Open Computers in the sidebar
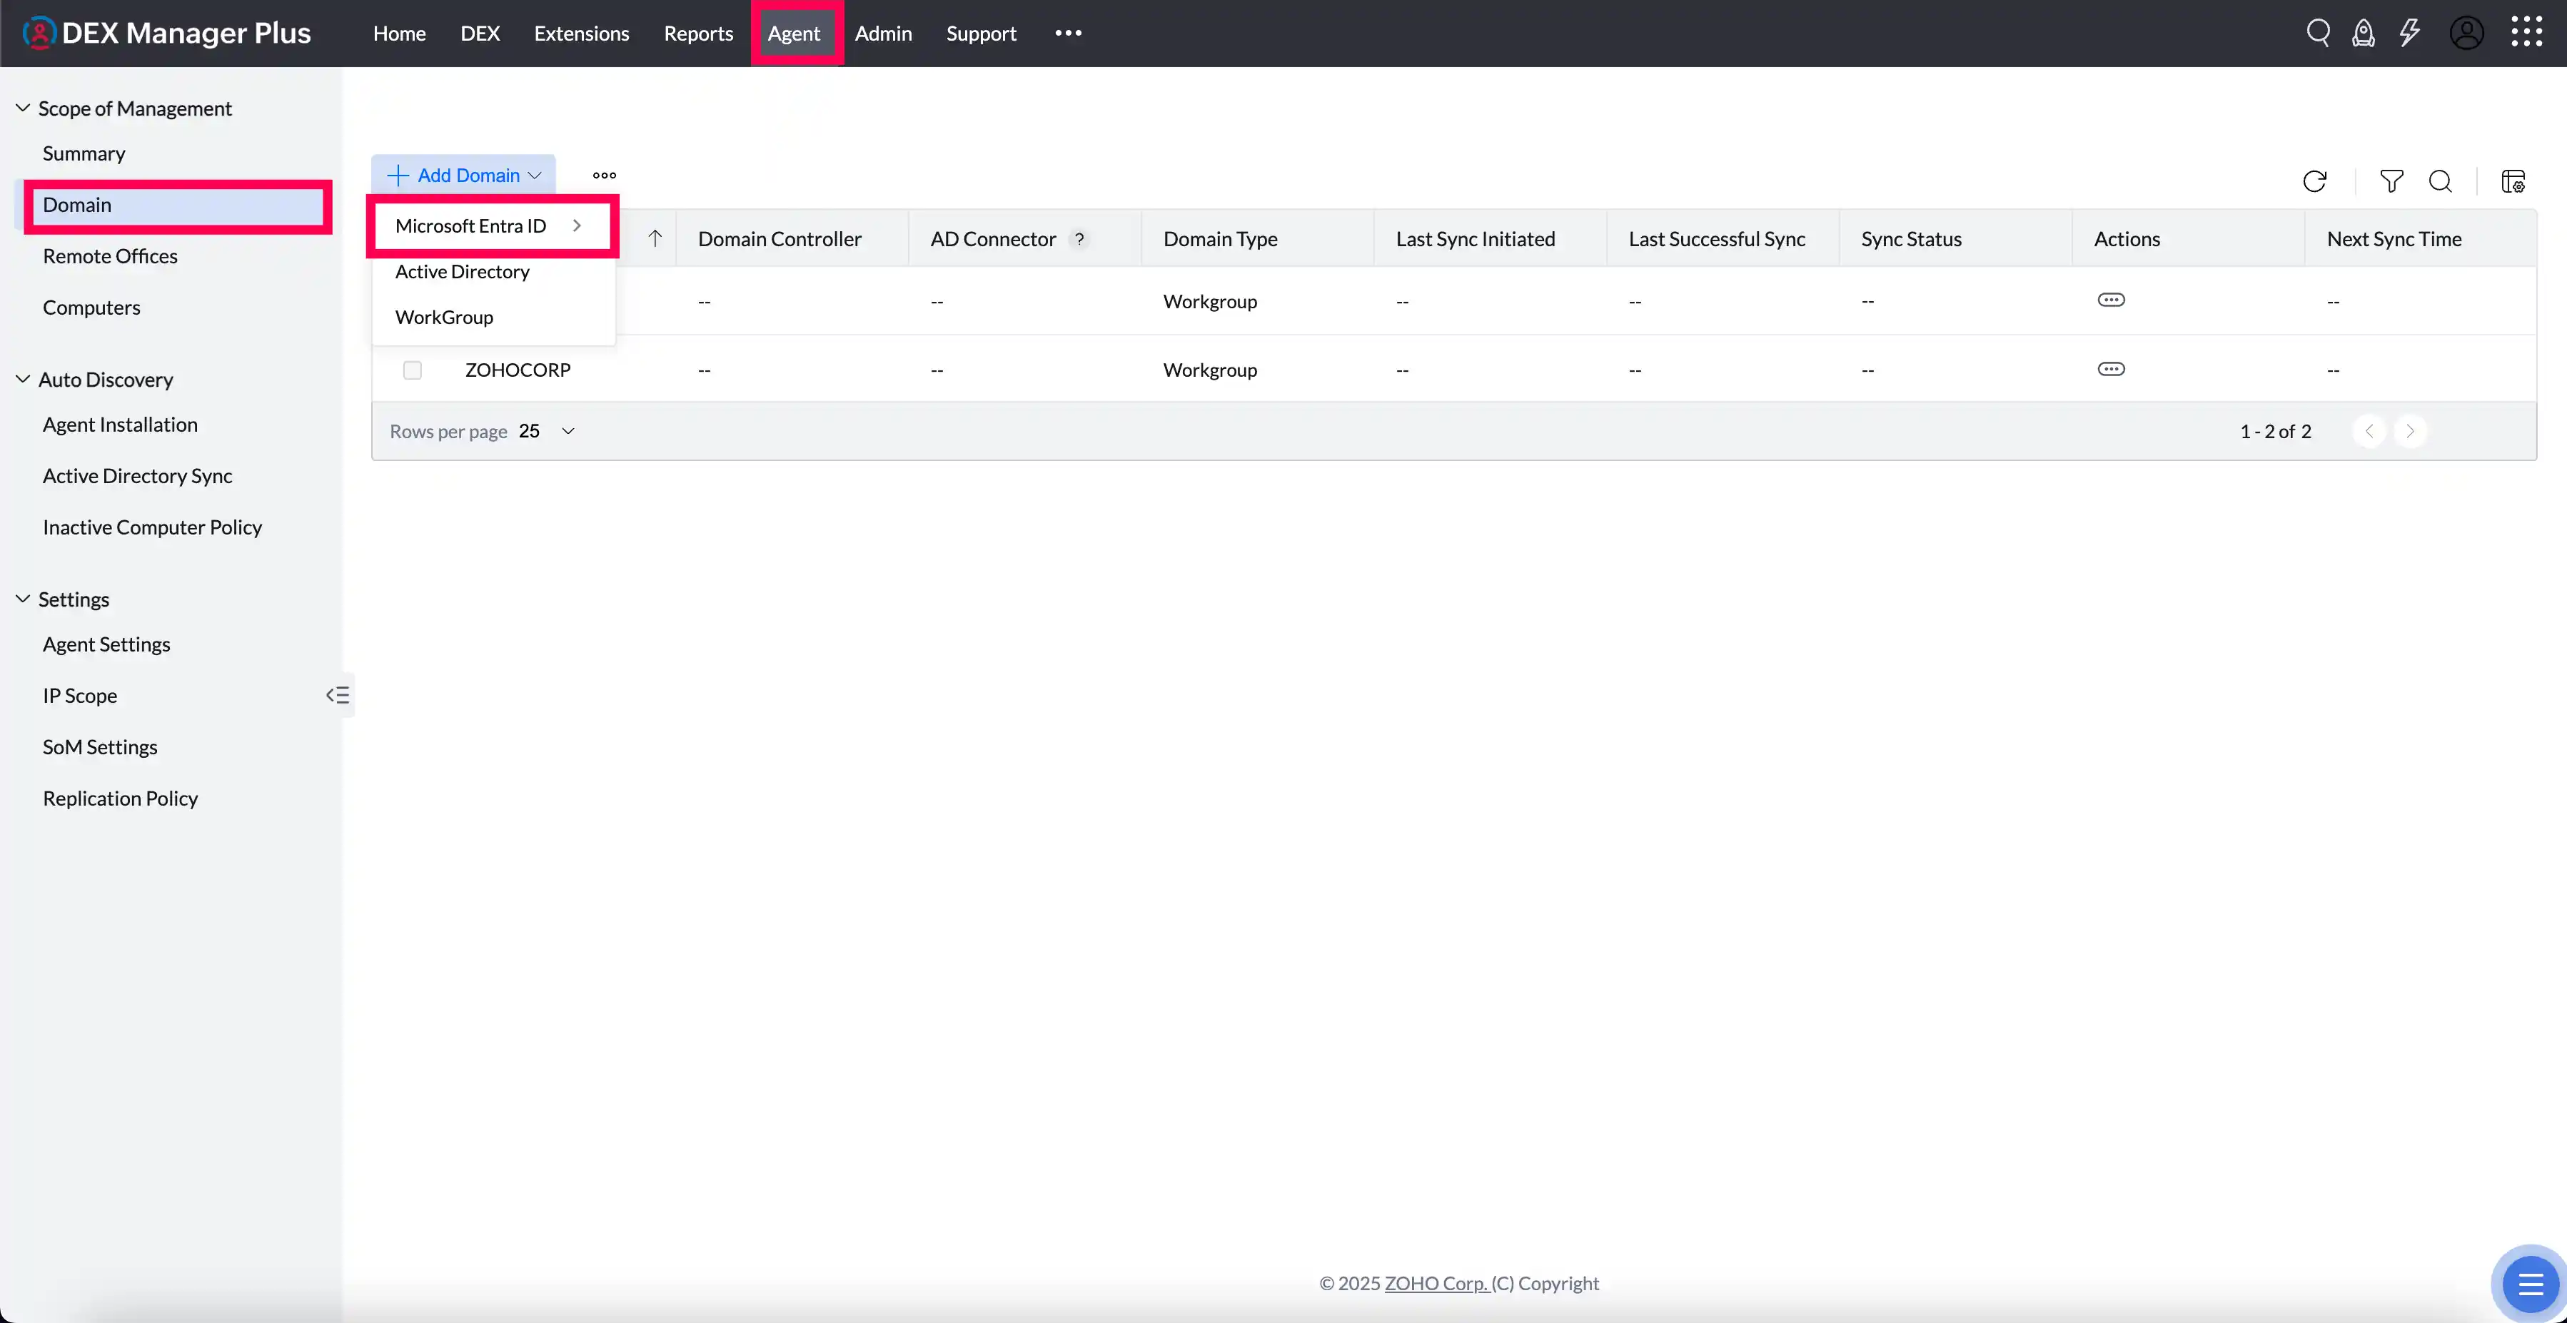Viewport: 2567px width, 1323px height. point(91,308)
